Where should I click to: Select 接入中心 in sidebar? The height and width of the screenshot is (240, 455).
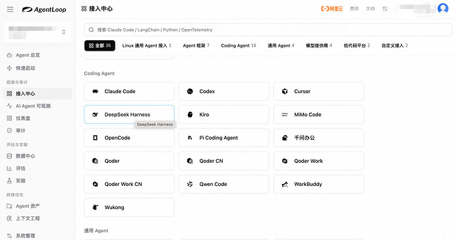(x=38, y=94)
